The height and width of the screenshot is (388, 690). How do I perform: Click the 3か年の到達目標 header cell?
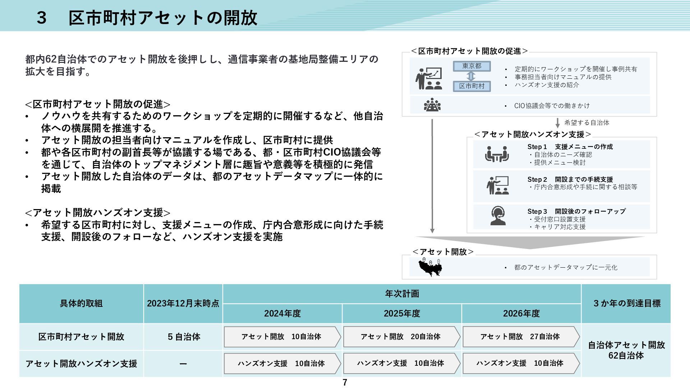point(626,304)
